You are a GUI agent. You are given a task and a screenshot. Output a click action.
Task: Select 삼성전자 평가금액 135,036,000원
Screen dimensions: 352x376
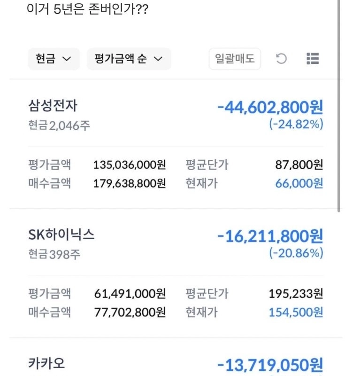tap(130, 165)
